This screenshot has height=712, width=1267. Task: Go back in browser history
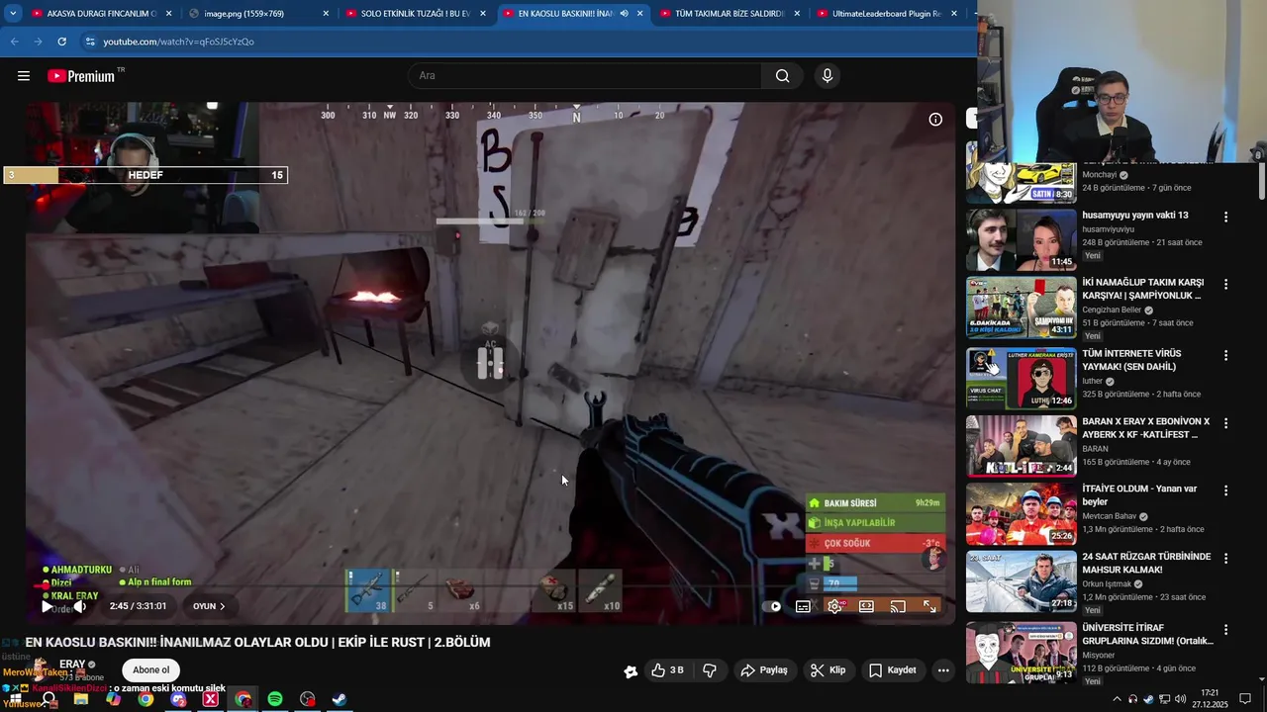[14, 42]
